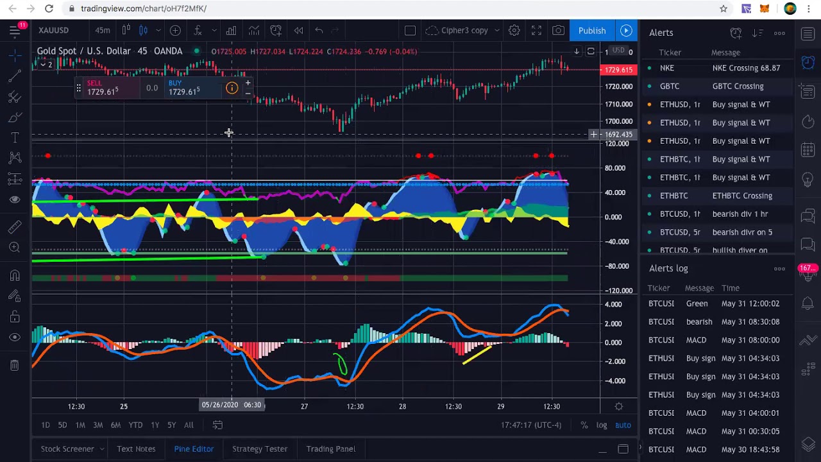Select the All time range

(189, 425)
